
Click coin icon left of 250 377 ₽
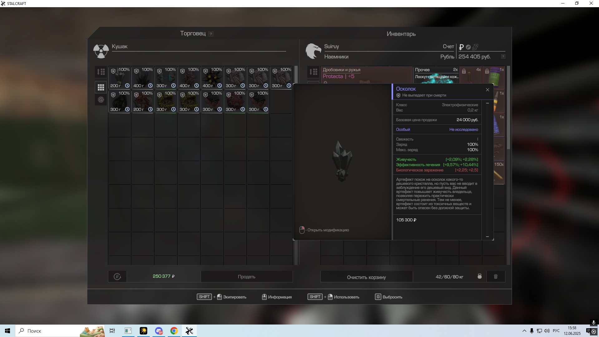[117, 277]
